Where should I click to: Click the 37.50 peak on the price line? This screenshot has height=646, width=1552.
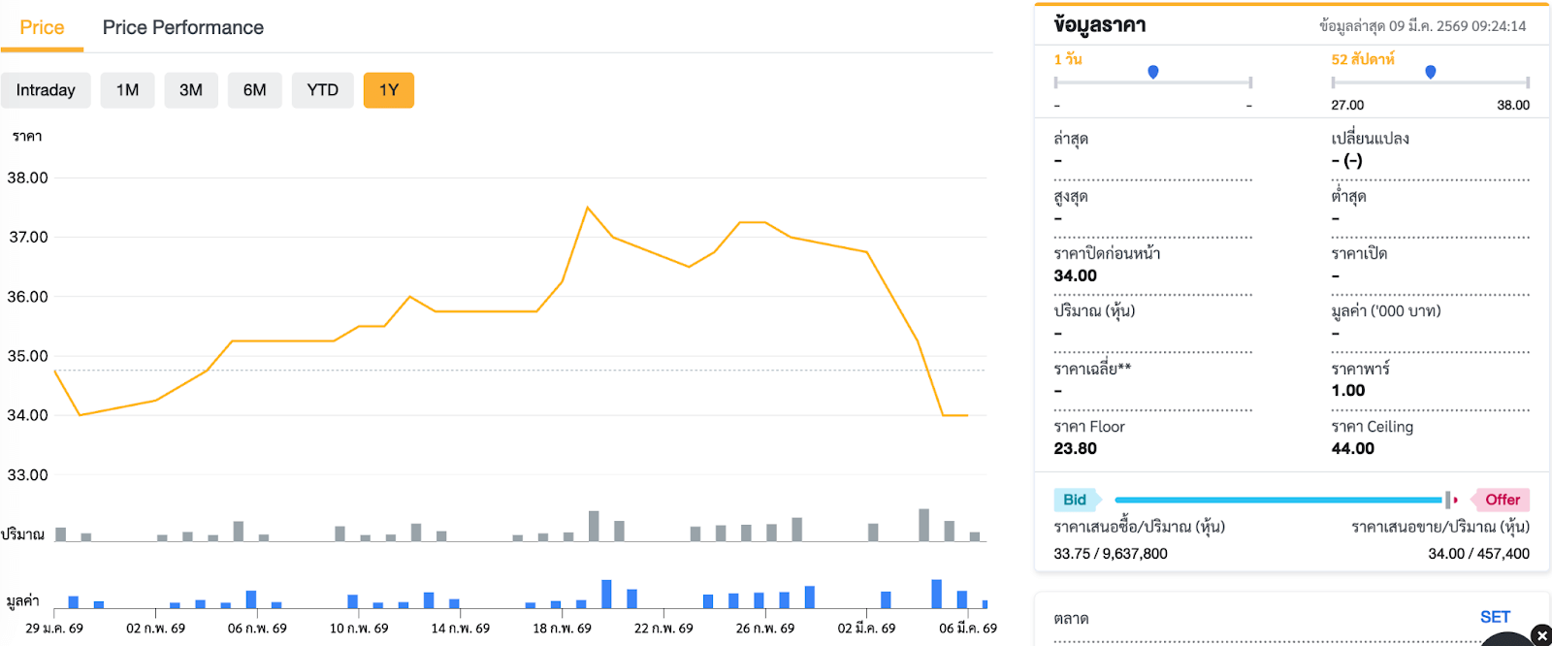click(587, 208)
